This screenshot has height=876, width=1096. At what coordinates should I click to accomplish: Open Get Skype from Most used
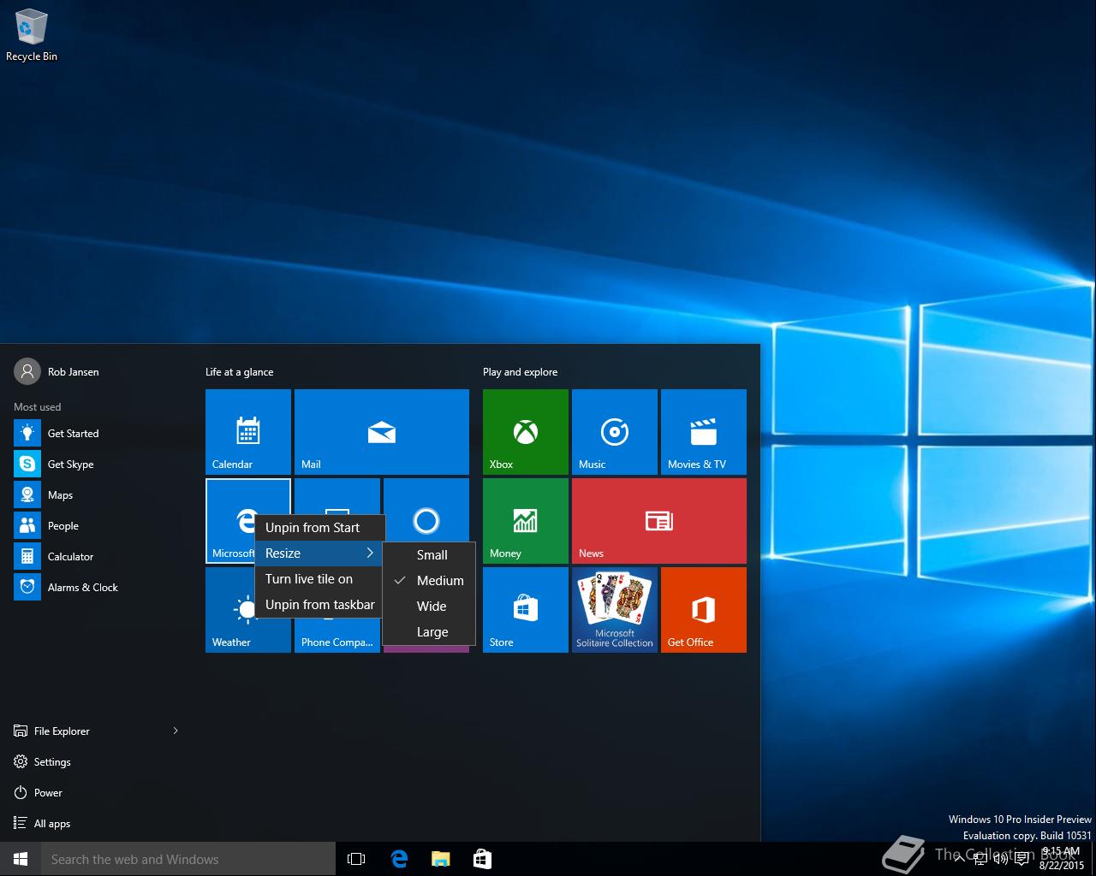pyautogui.click(x=99, y=465)
